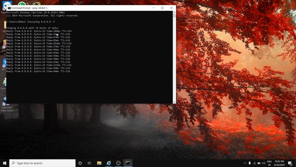Open Task View from the taskbar
The height and width of the screenshot is (167, 296).
point(89,163)
